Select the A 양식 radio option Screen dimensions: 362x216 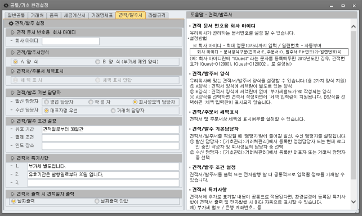click(x=15, y=62)
